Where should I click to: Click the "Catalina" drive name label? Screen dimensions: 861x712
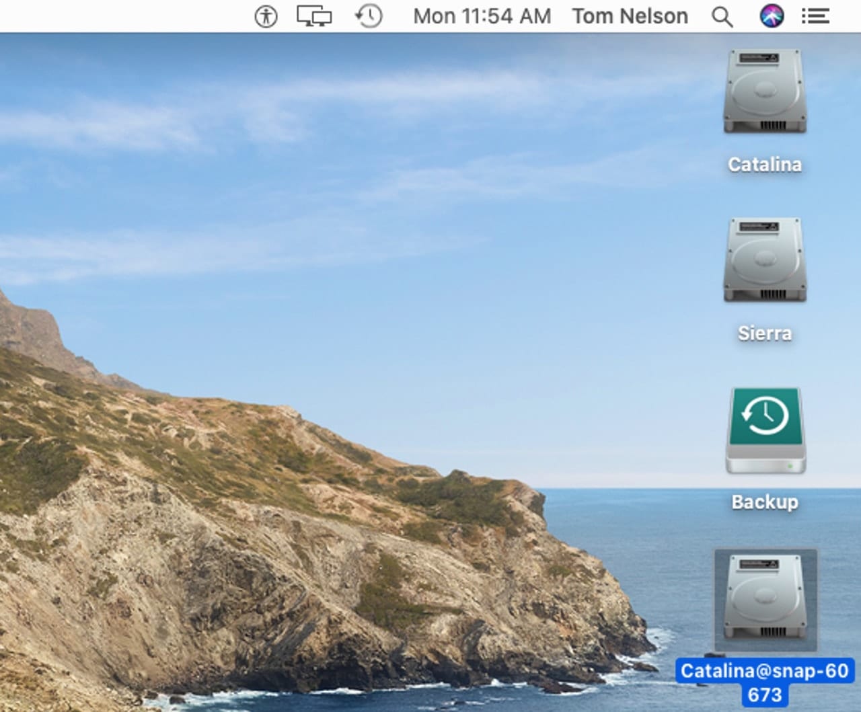765,165
